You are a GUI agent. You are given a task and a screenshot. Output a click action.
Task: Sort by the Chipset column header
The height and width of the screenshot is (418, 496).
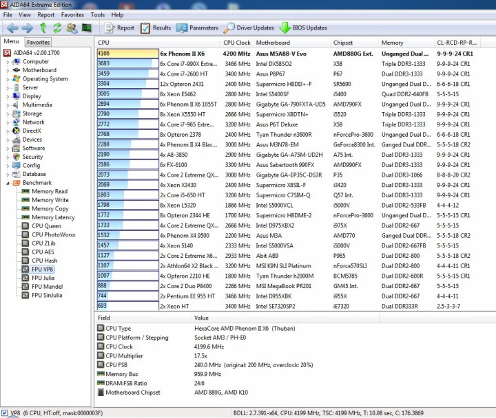click(x=354, y=43)
